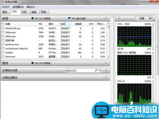Select the dwm.exe process name

tap(10, 56)
